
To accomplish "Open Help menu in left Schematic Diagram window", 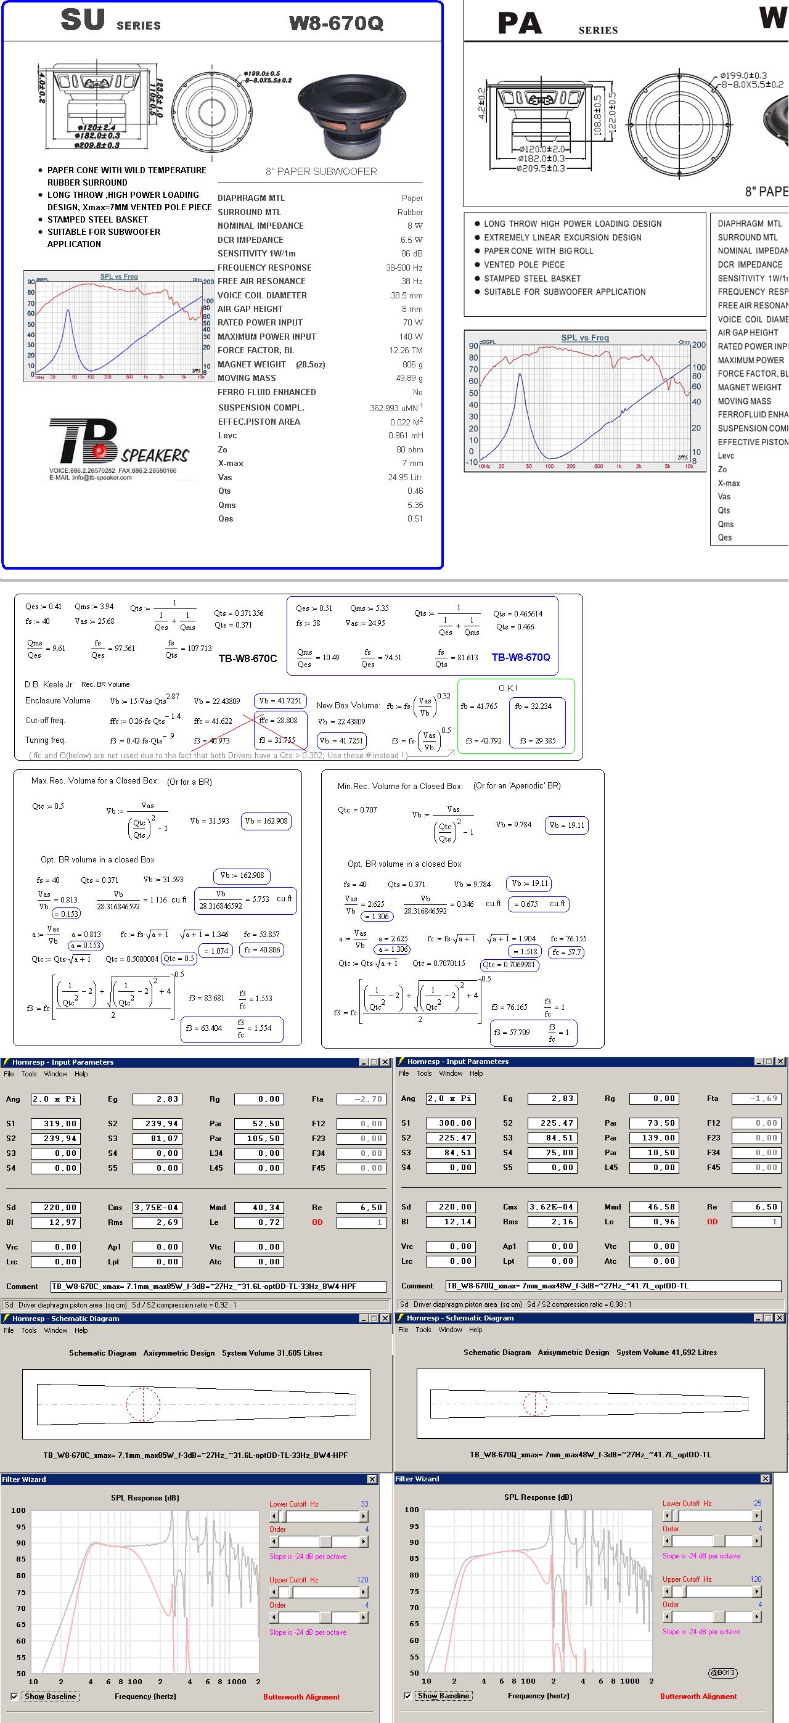I will [81, 1330].
